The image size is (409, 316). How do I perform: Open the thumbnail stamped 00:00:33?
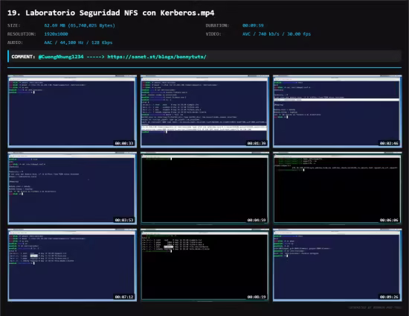click(72, 111)
